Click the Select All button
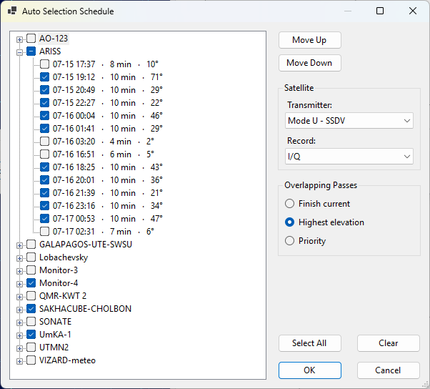The width and height of the screenshot is (430, 389). pyautogui.click(x=310, y=343)
